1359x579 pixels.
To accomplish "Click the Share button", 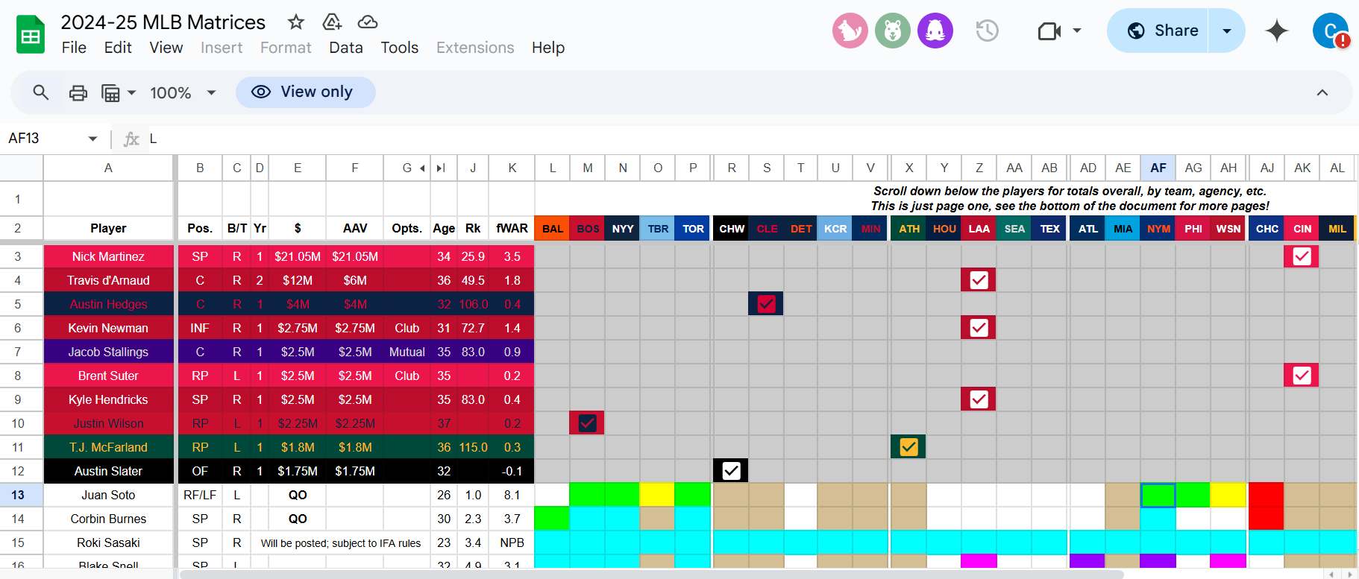I will [1158, 31].
